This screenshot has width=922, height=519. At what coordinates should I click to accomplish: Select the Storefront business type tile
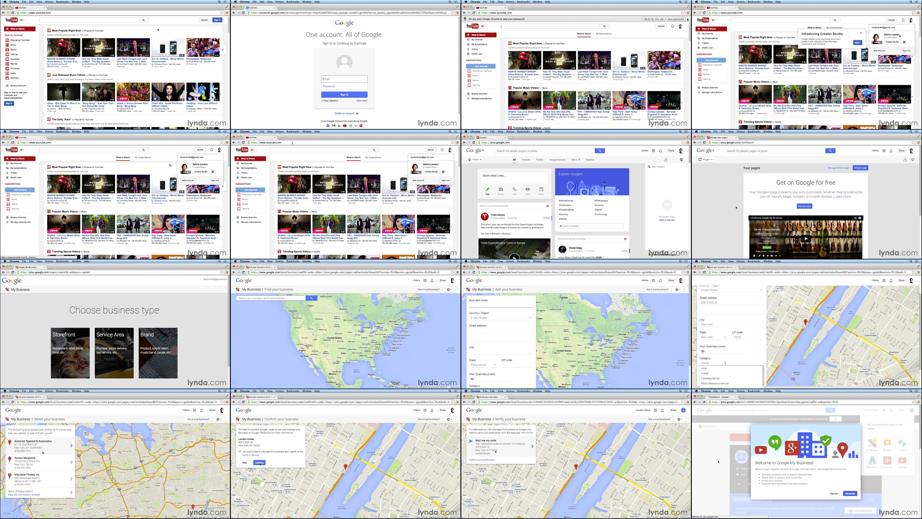[70, 353]
